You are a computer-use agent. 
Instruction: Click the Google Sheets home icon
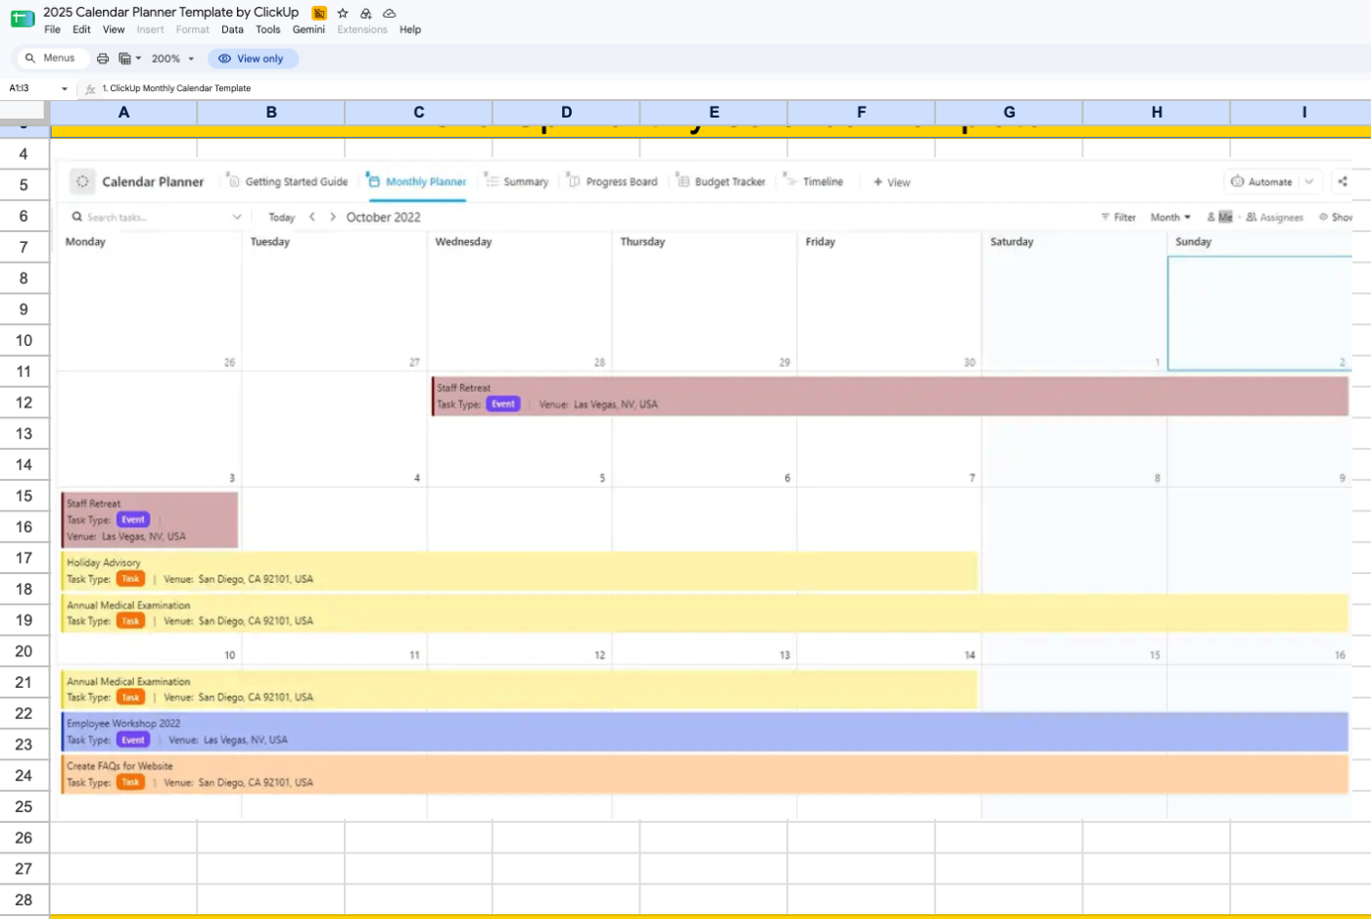[x=23, y=19]
